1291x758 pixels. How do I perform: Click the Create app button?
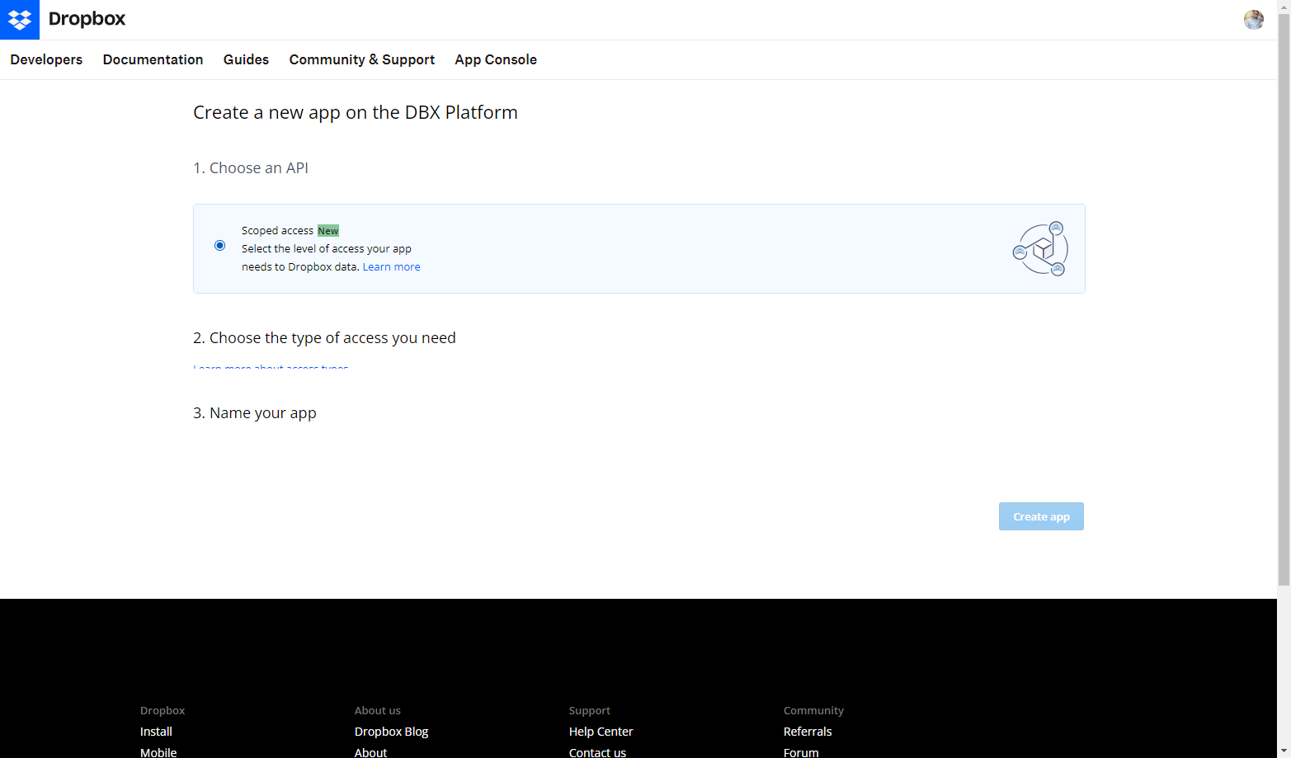tap(1041, 516)
